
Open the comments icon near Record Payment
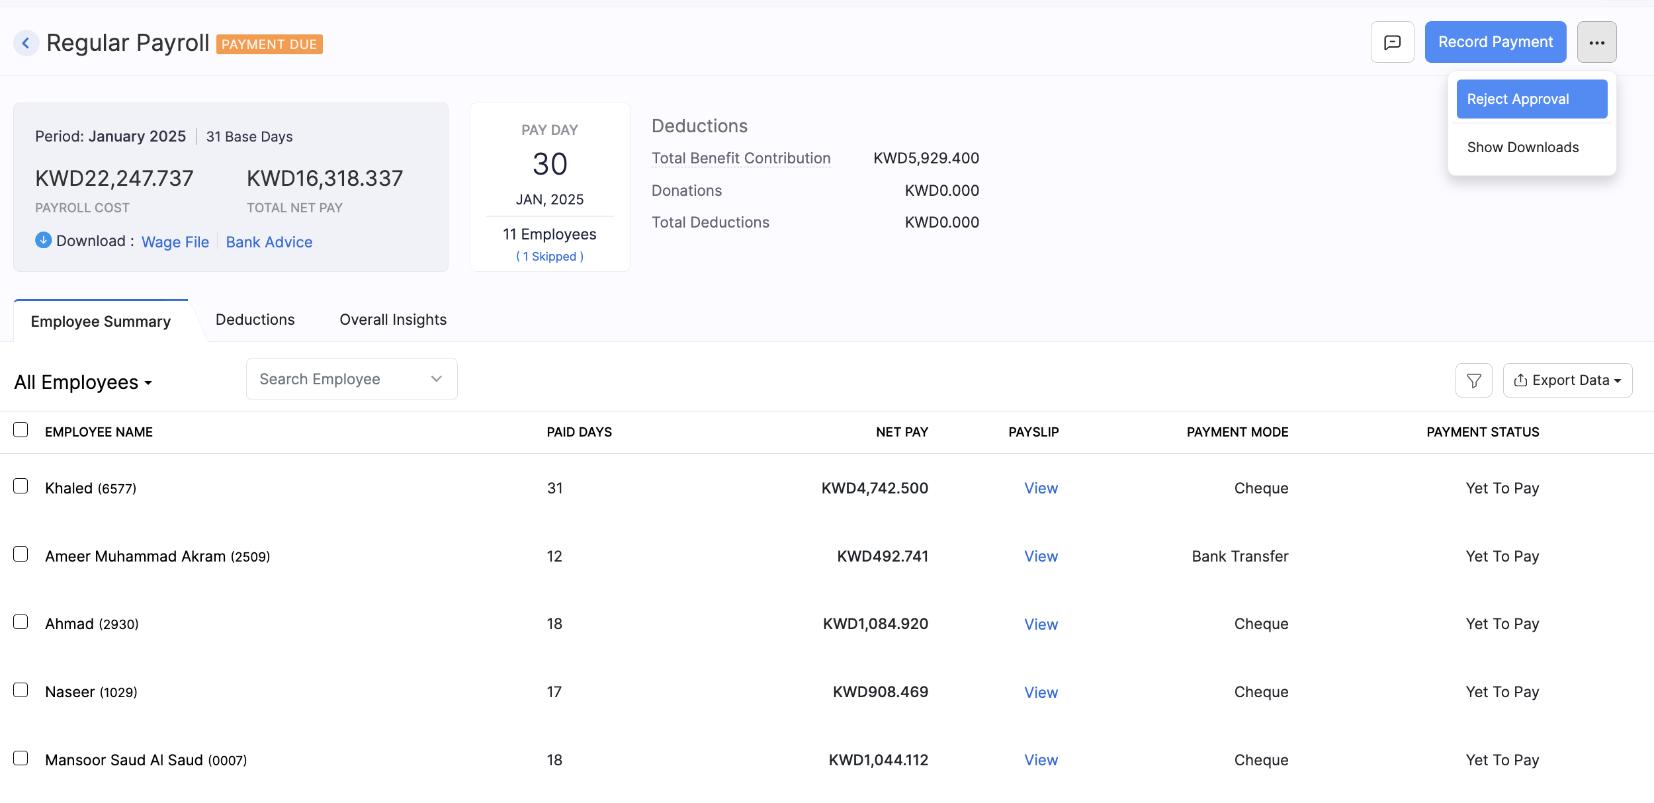pos(1392,42)
